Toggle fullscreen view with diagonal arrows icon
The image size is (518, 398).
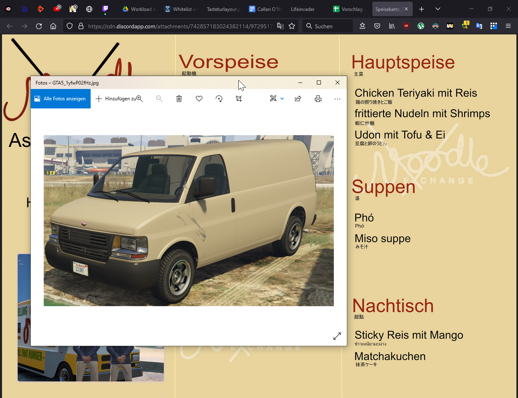pos(337,336)
